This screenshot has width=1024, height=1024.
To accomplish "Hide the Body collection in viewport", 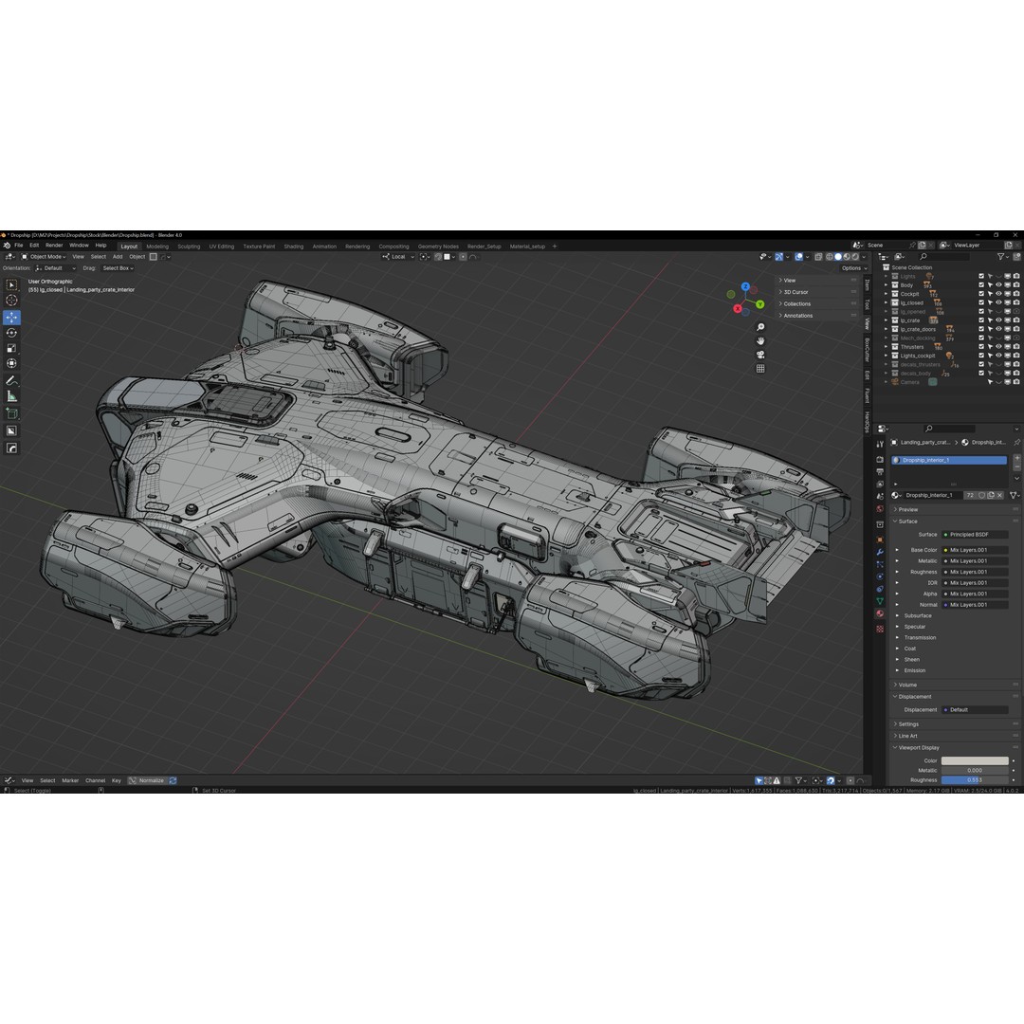I will 998,284.
